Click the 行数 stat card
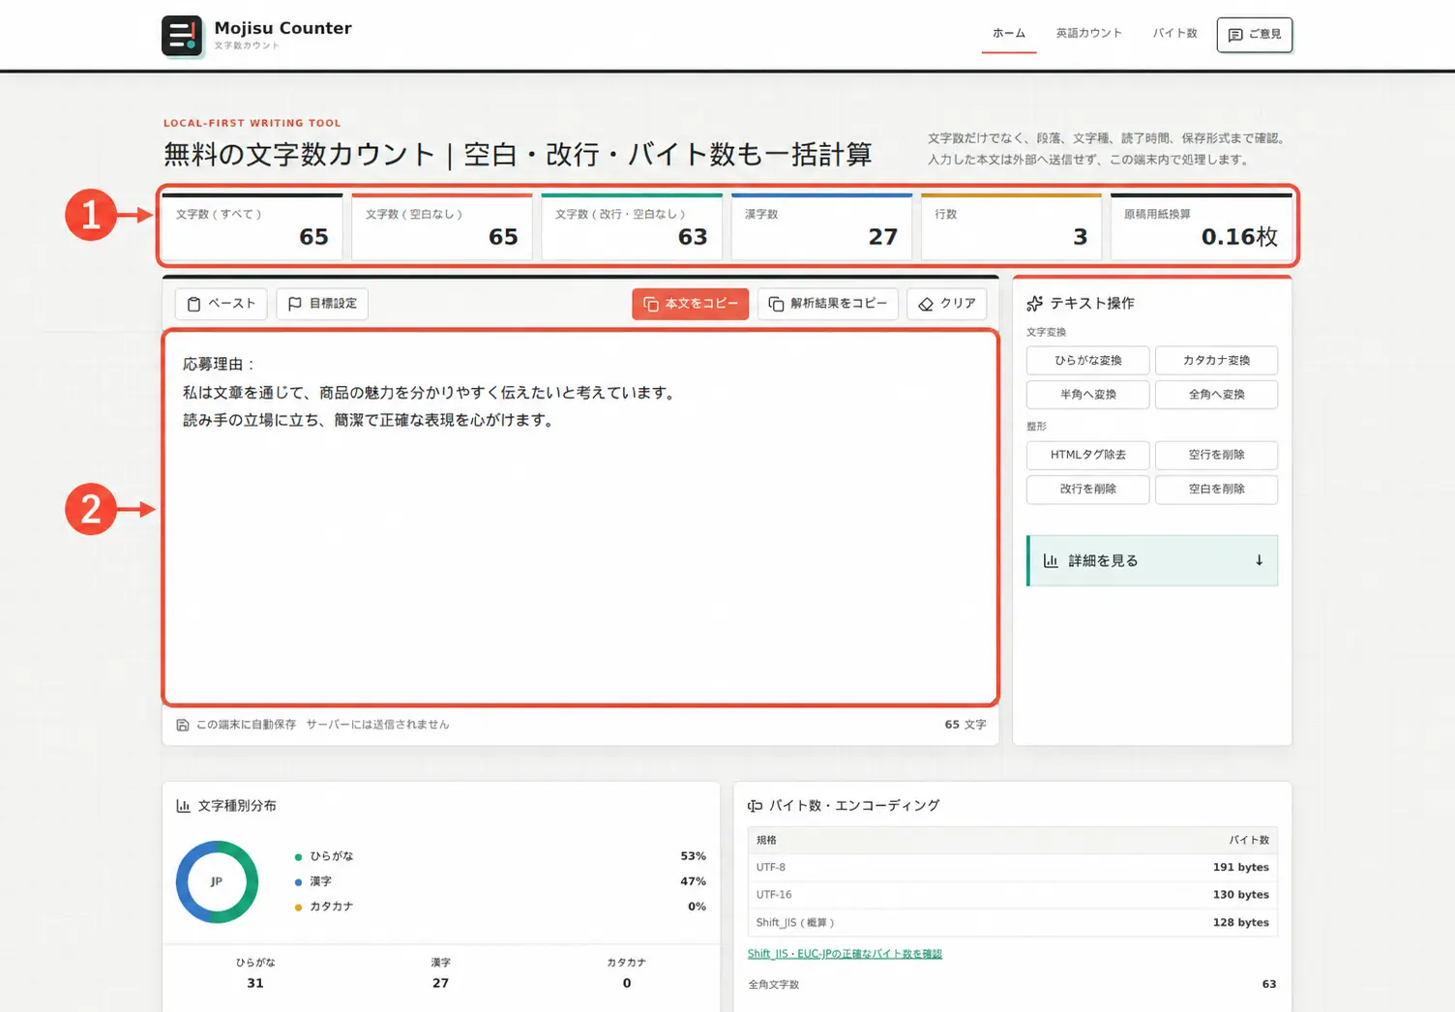1455x1012 pixels. point(1011,227)
